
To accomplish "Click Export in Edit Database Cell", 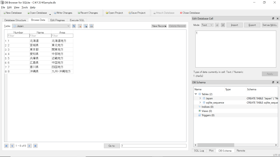I will coord(252,25).
